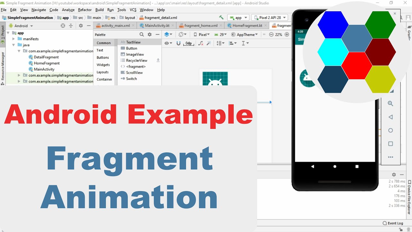Click the Make Project hammer icon
Screen dimensions: 412x232
coord(221,17)
